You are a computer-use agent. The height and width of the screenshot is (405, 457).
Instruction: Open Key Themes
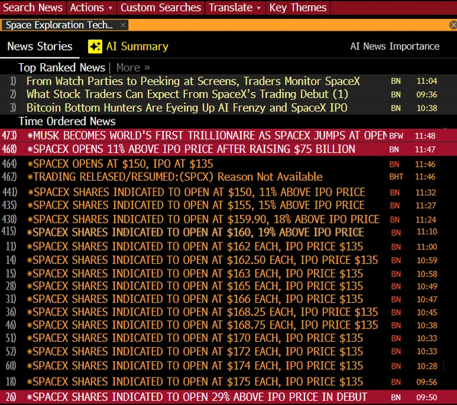pyautogui.click(x=298, y=7)
